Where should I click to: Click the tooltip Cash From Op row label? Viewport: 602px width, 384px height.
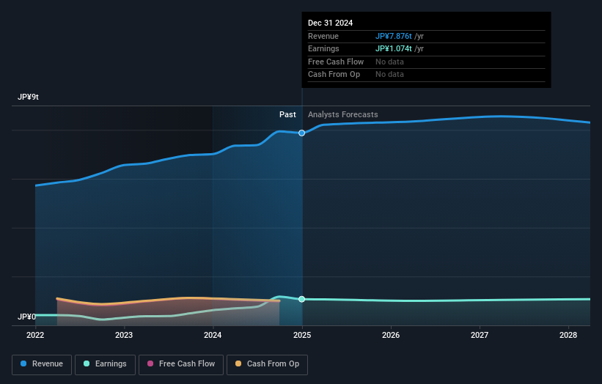point(334,75)
